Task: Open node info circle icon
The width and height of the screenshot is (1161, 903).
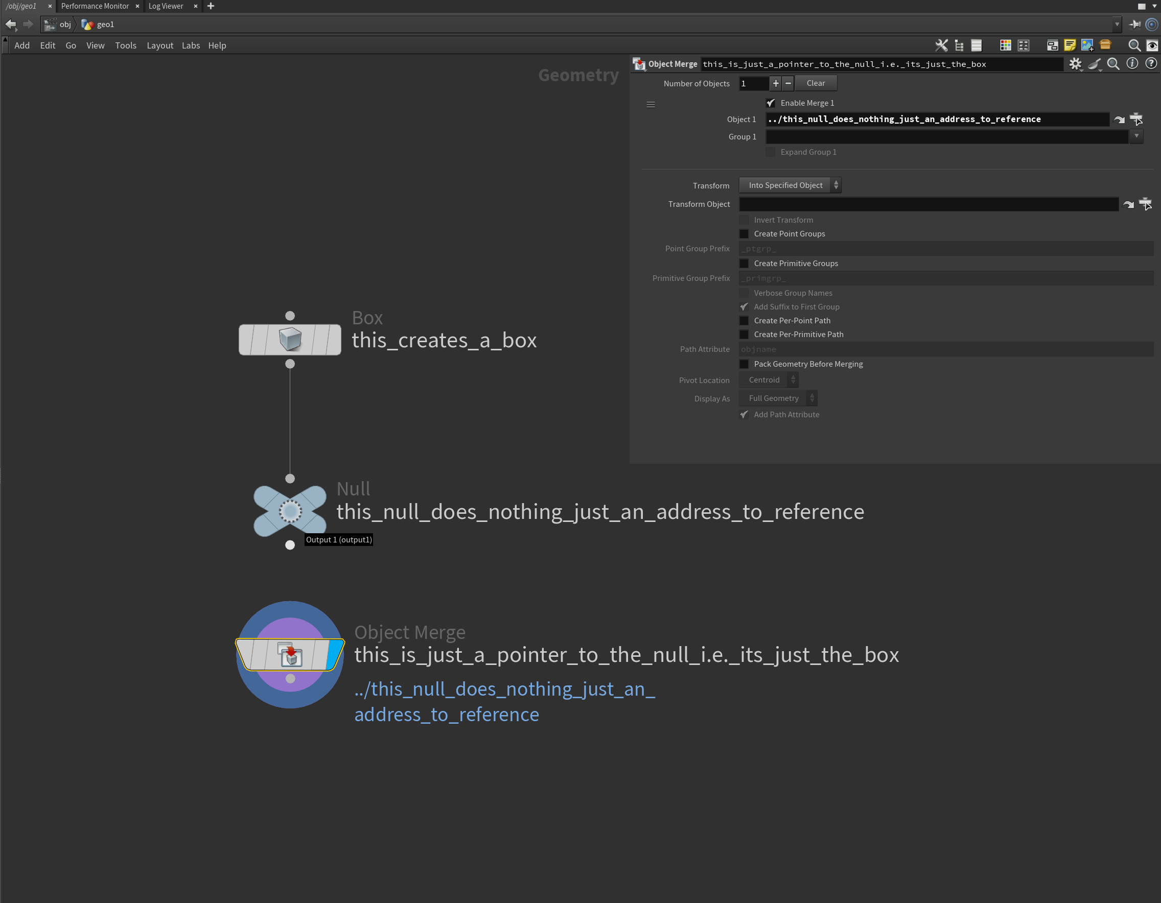Action: pyautogui.click(x=1132, y=64)
